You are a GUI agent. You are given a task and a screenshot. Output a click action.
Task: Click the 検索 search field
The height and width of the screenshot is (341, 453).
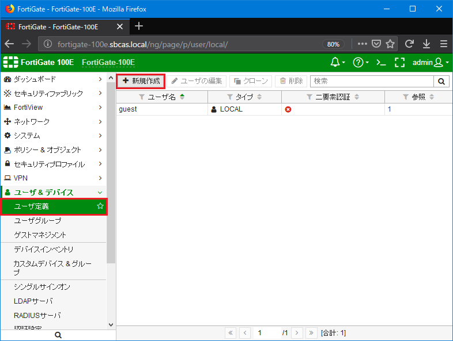tap(372, 81)
